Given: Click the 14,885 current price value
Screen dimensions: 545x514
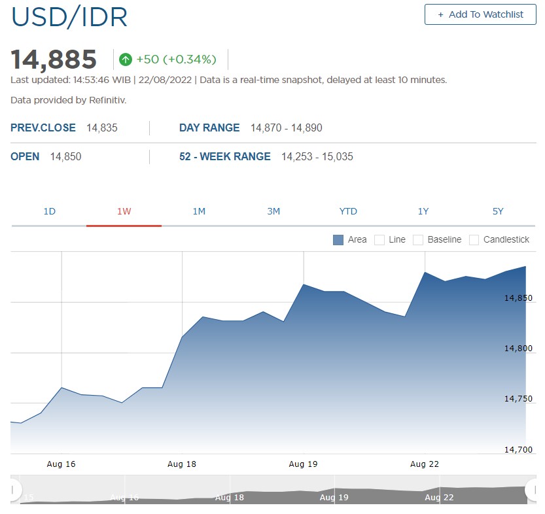Looking at the screenshot, I should tap(54, 60).
